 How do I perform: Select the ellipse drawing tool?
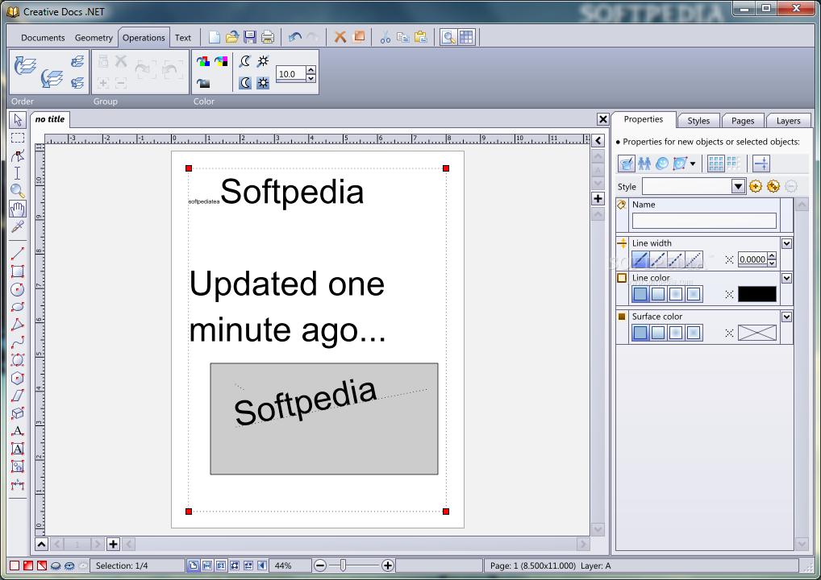[17, 307]
